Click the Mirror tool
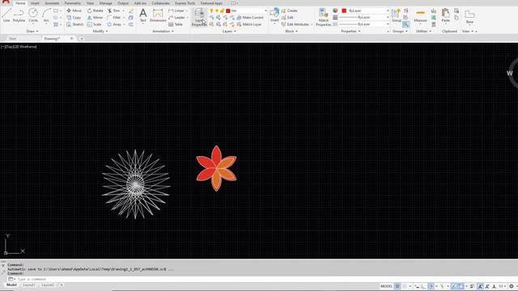This screenshot has width=518, height=291. click(95, 18)
